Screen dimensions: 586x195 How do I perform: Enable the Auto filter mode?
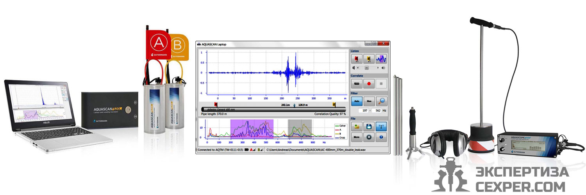click(x=356, y=101)
